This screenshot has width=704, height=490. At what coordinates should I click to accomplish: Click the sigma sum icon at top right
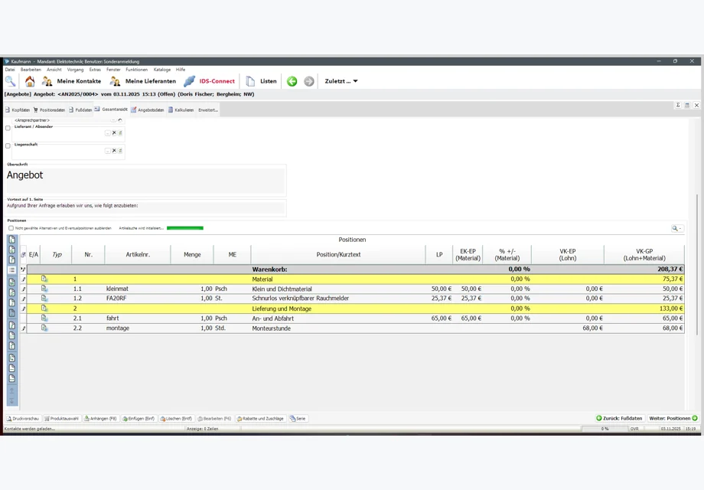pos(678,105)
